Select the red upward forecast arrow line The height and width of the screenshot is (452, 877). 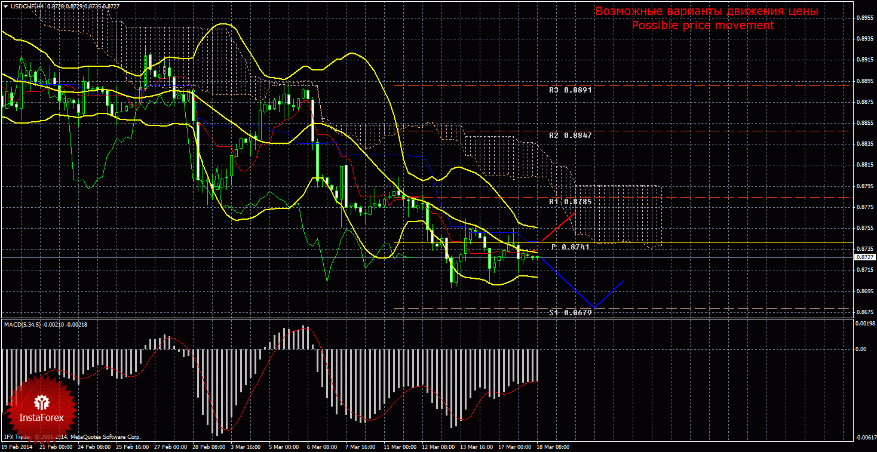[x=559, y=227]
